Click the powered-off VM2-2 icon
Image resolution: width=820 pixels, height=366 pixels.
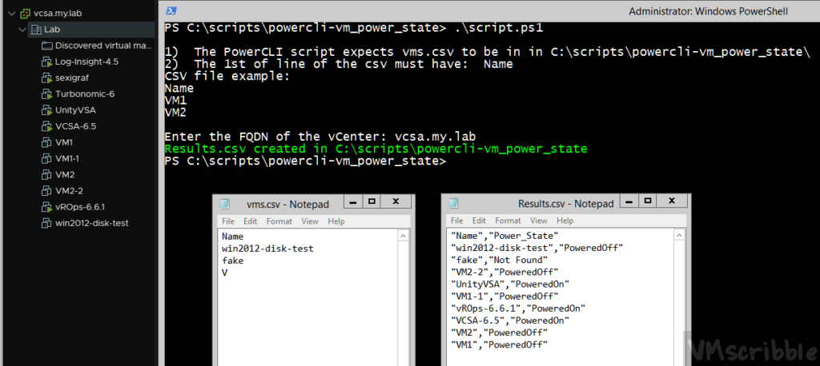tap(46, 190)
